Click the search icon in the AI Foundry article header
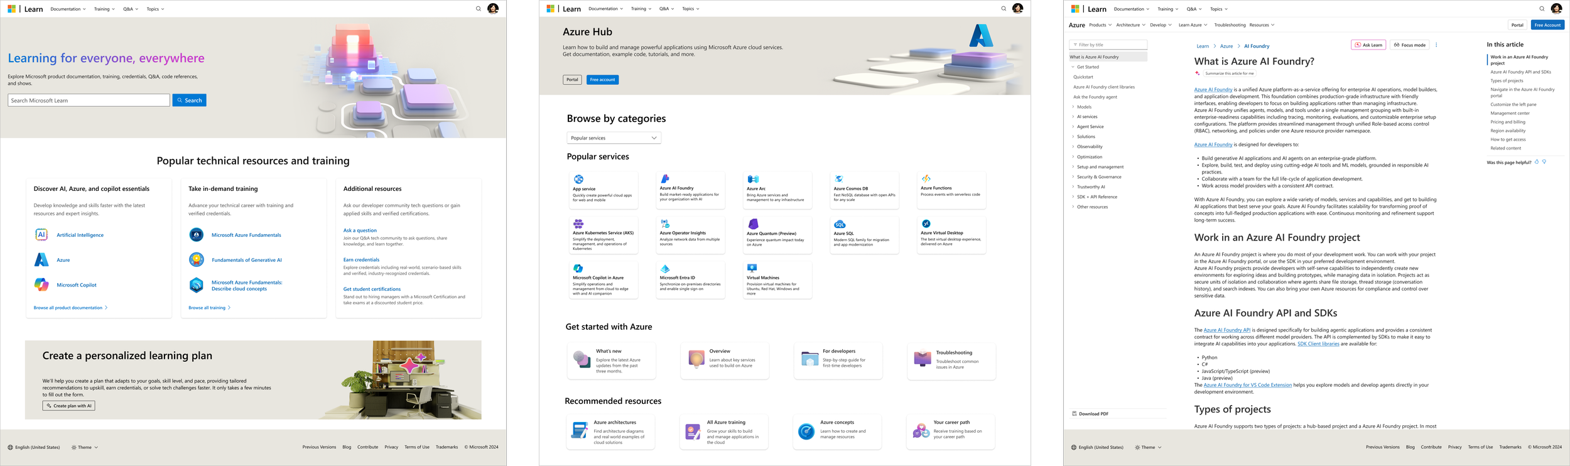The image size is (1570, 466). 1542,9
